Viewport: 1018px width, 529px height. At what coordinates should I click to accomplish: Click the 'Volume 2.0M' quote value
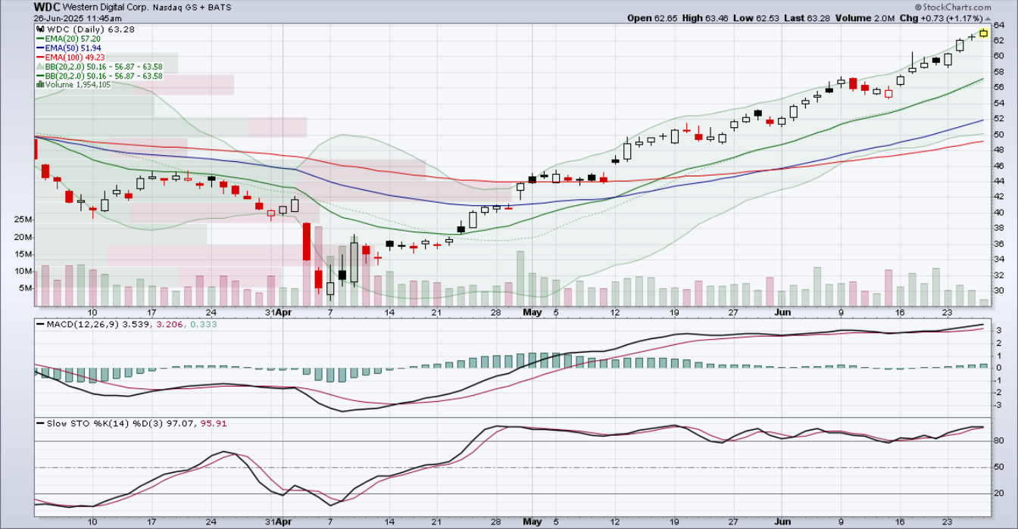(x=866, y=17)
